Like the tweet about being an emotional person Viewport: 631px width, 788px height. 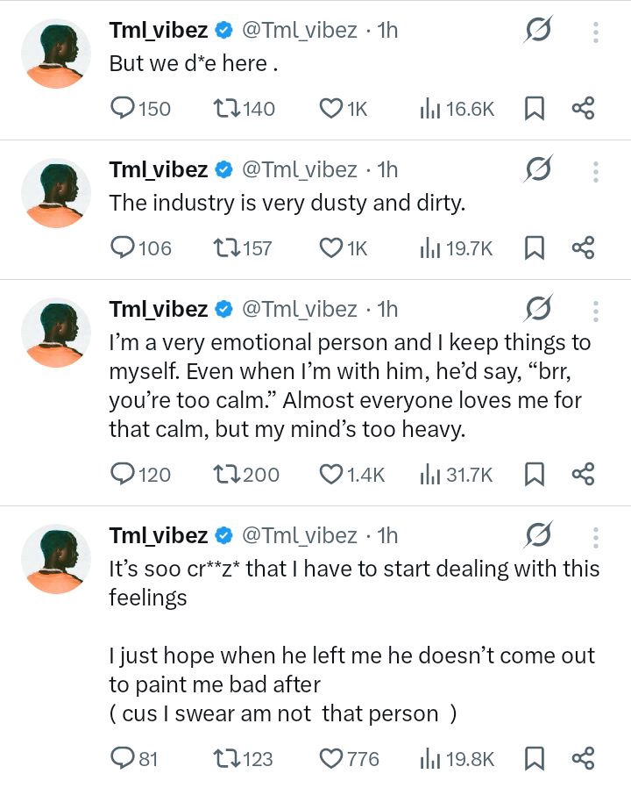(330, 474)
